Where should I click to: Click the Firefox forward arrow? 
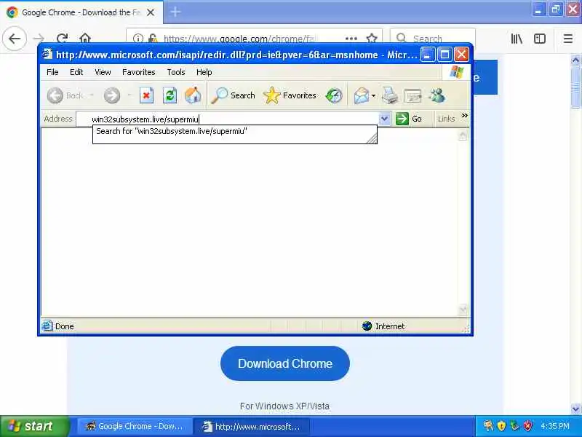coord(39,39)
